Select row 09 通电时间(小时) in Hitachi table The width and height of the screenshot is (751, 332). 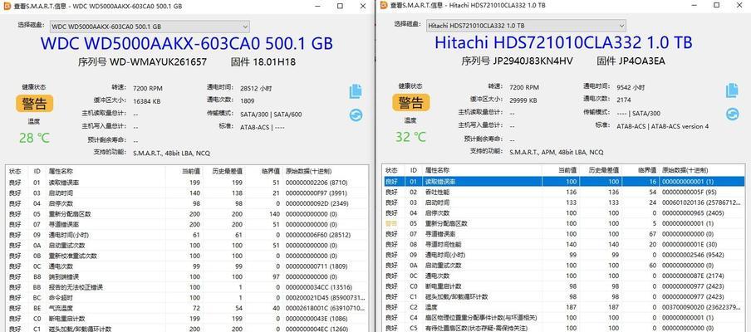pos(564,255)
